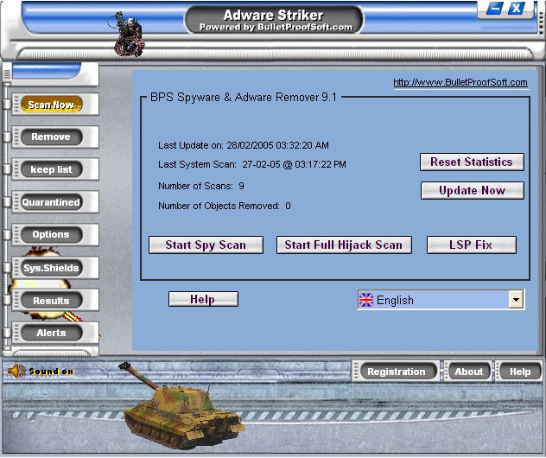Click the soldier mascot icon in the header
This screenshot has width=546, height=458.
pos(129,35)
